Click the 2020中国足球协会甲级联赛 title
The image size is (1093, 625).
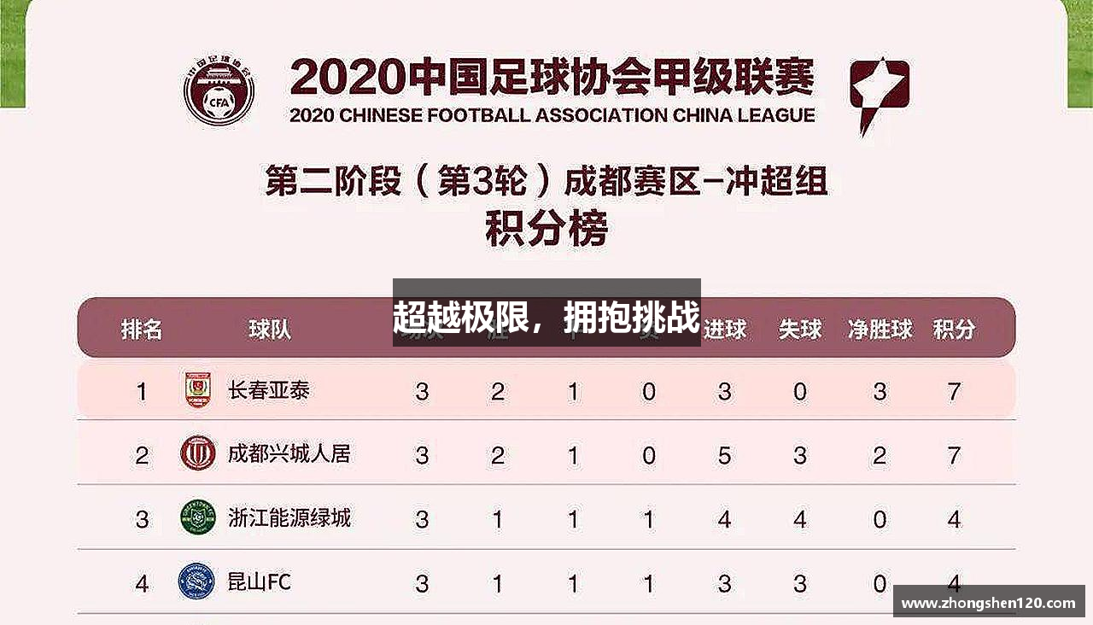[x=552, y=78]
